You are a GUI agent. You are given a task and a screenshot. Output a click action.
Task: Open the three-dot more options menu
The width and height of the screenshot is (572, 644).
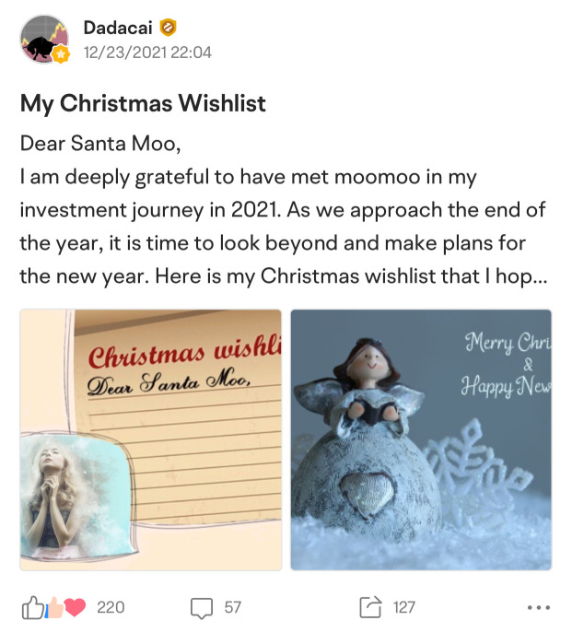click(x=539, y=607)
